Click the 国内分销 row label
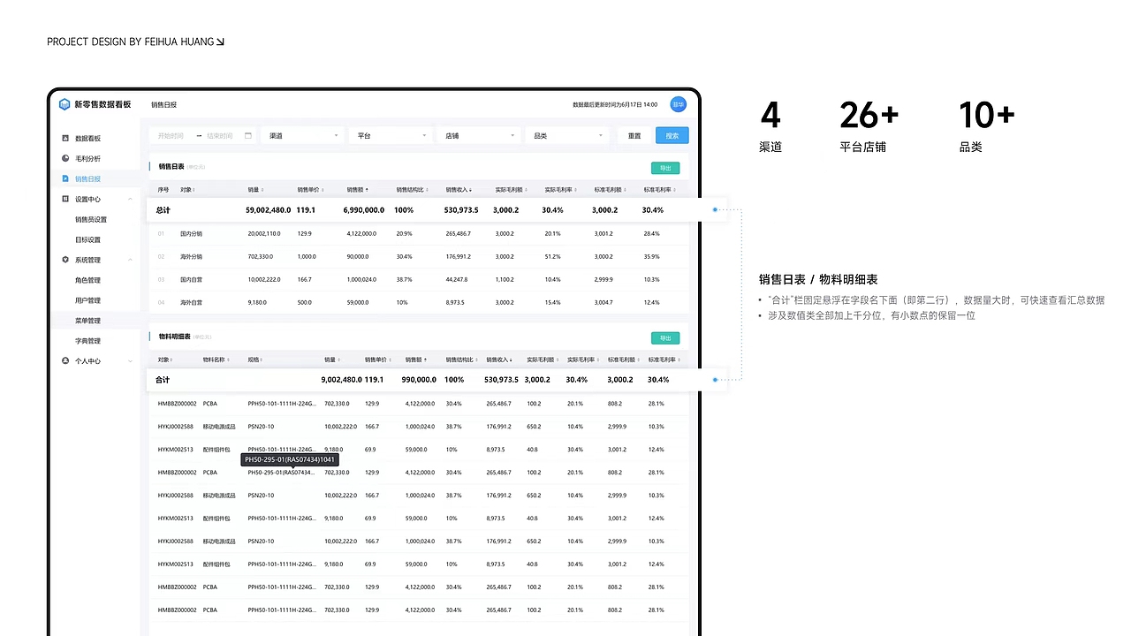Screen dimensions: 1131x636 (191, 234)
